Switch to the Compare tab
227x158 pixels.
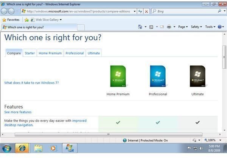(x=14, y=53)
